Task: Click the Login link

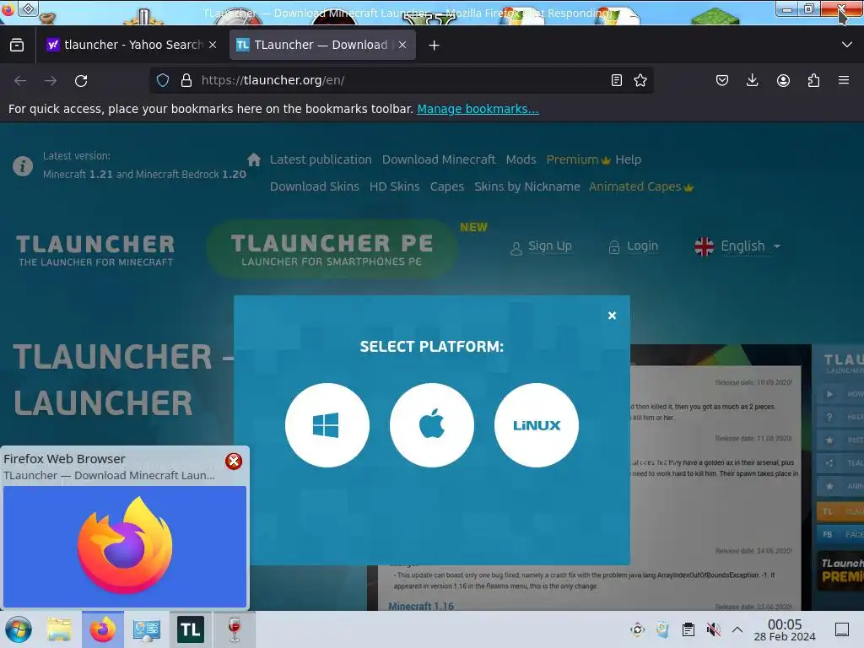Action: (633, 246)
